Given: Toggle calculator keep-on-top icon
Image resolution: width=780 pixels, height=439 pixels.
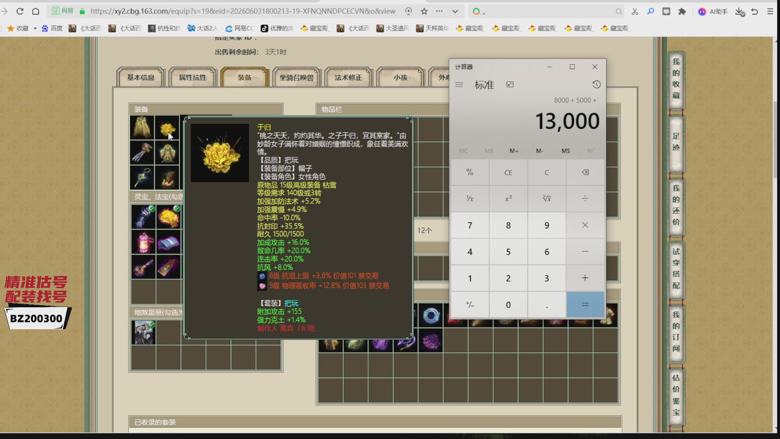Looking at the screenshot, I should tap(510, 85).
